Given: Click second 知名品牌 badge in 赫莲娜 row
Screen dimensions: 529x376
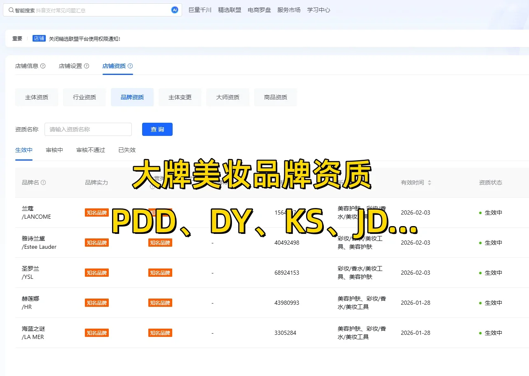Looking at the screenshot, I should click(160, 303).
